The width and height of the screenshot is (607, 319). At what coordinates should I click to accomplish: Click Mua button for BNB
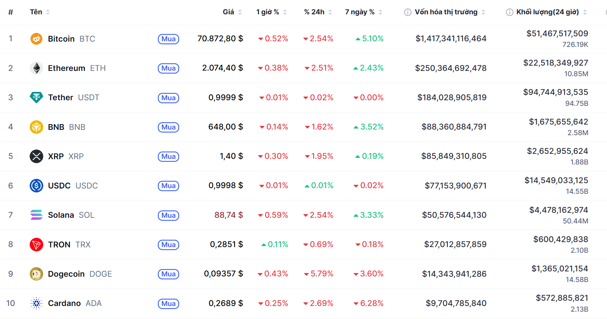pyautogui.click(x=168, y=127)
